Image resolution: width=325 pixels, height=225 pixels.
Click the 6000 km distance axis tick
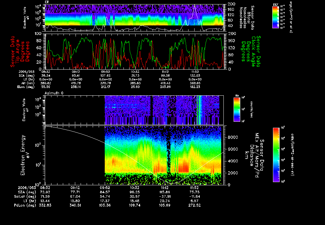click(x=233, y=149)
